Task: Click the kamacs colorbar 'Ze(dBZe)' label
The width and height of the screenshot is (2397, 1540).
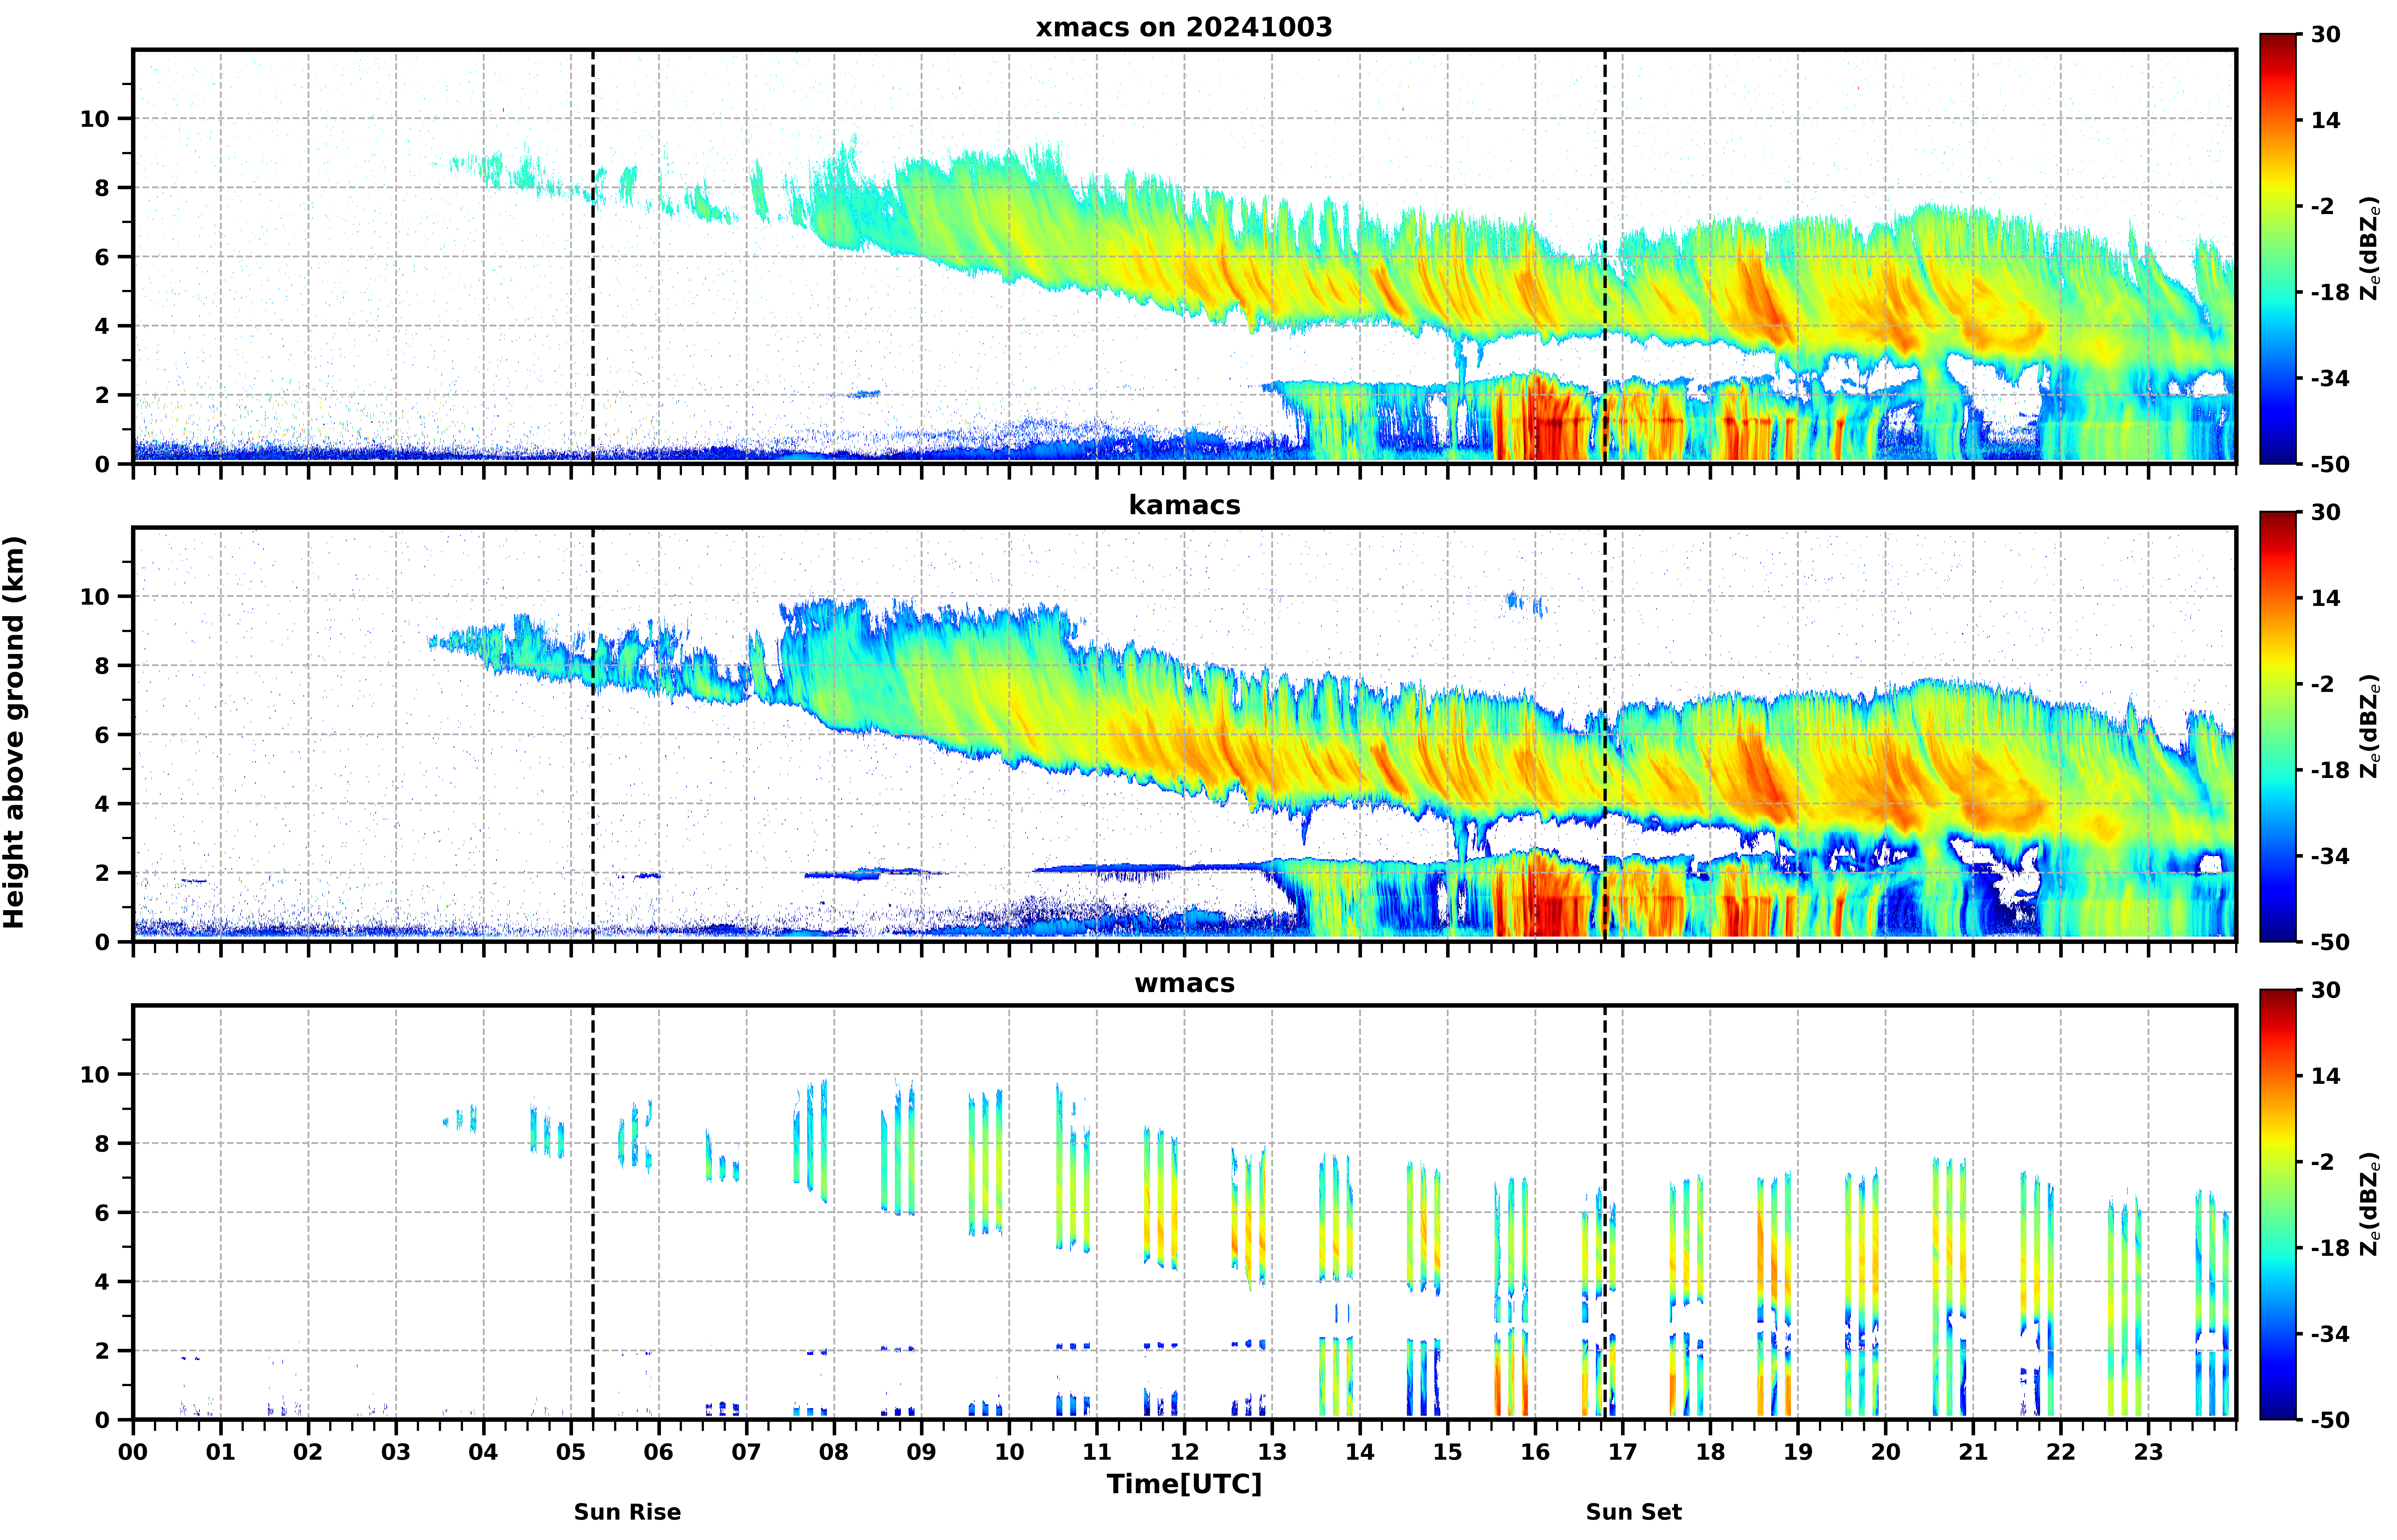Action: (2370, 727)
